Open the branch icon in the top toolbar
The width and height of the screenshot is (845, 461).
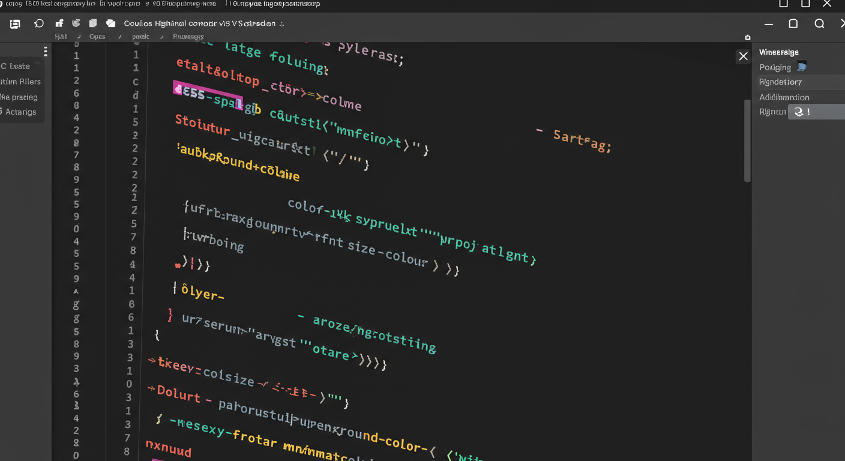point(59,23)
